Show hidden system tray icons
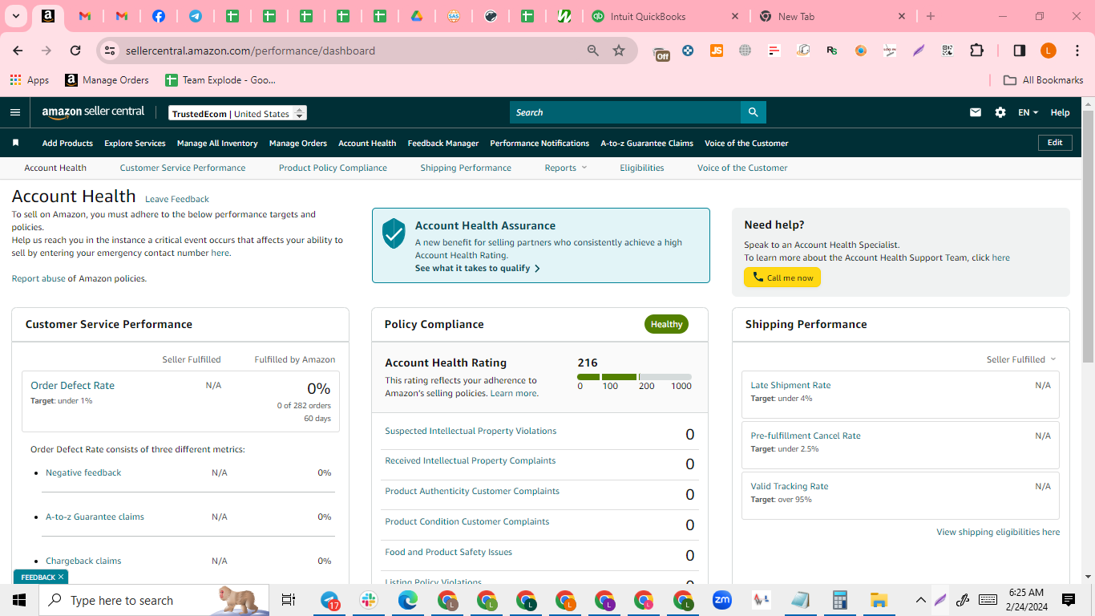The image size is (1095, 616). (920, 600)
